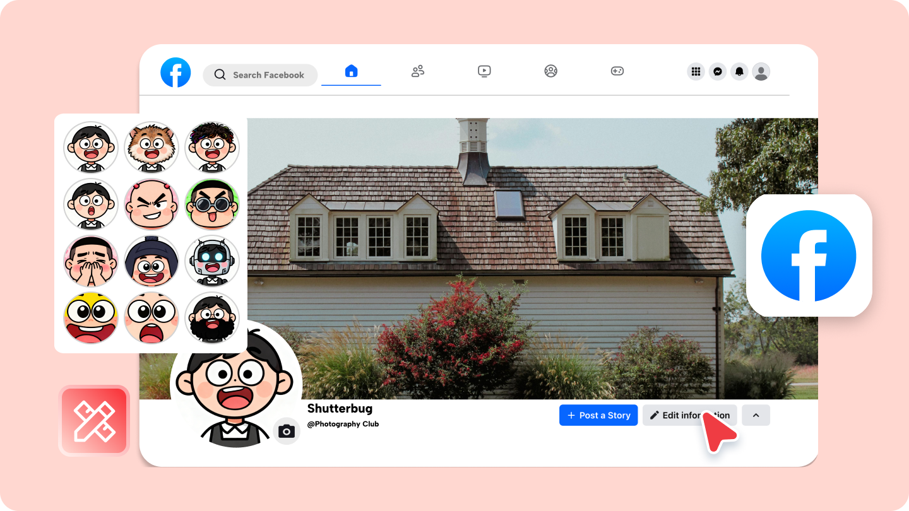
Task: Open the Messenger chats icon
Action: pos(718,72)
